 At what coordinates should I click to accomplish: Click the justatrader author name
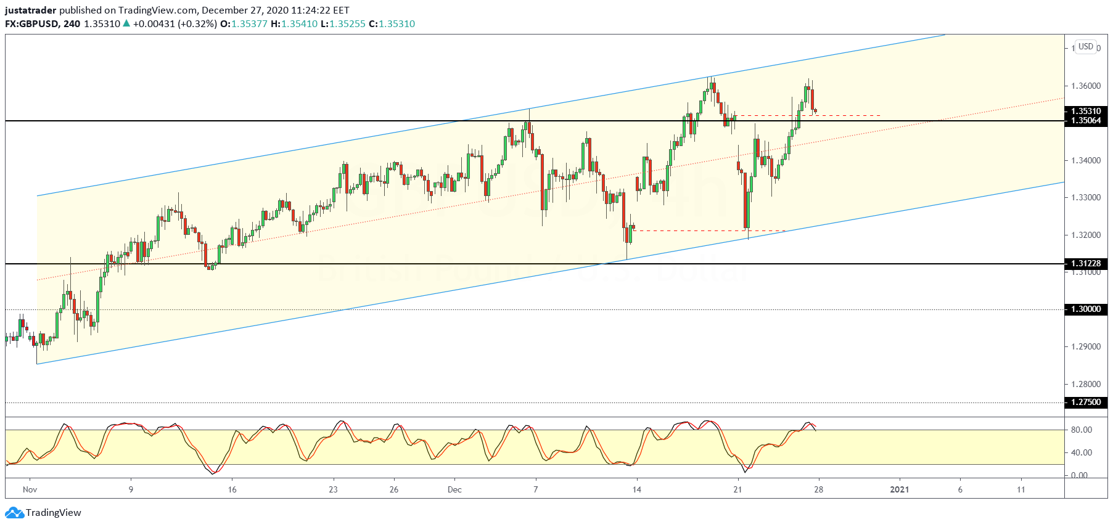(31, 10)
